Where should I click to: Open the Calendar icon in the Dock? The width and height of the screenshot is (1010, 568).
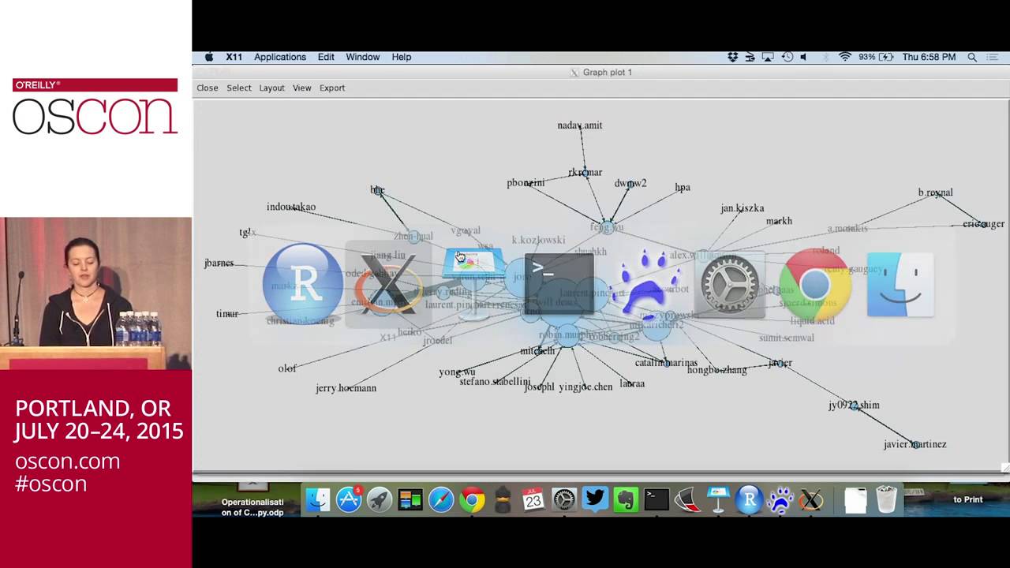[x=533, y=499]
